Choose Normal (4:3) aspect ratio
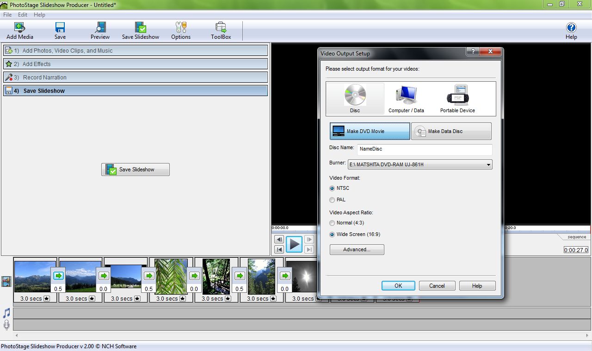 (x=332, y=223)
